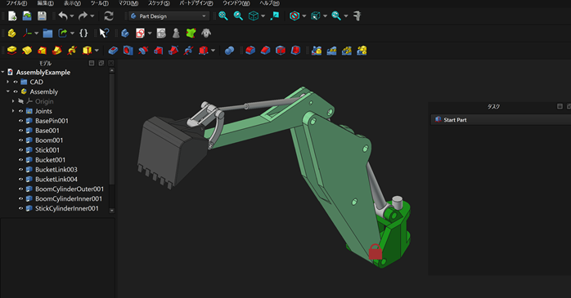Viewport: 571px width, 298px height.
Task: Hide Bucket001 with its eye icon
Action: point(20,160)
